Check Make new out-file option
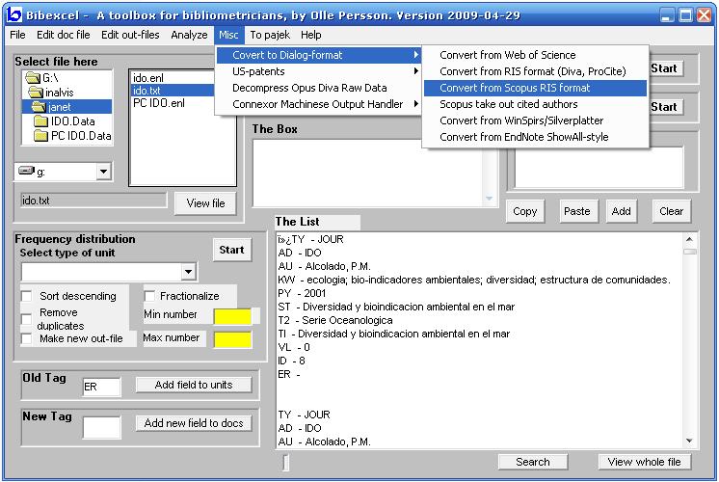Screen dimensions: 719x482 [x=27, y=338]
